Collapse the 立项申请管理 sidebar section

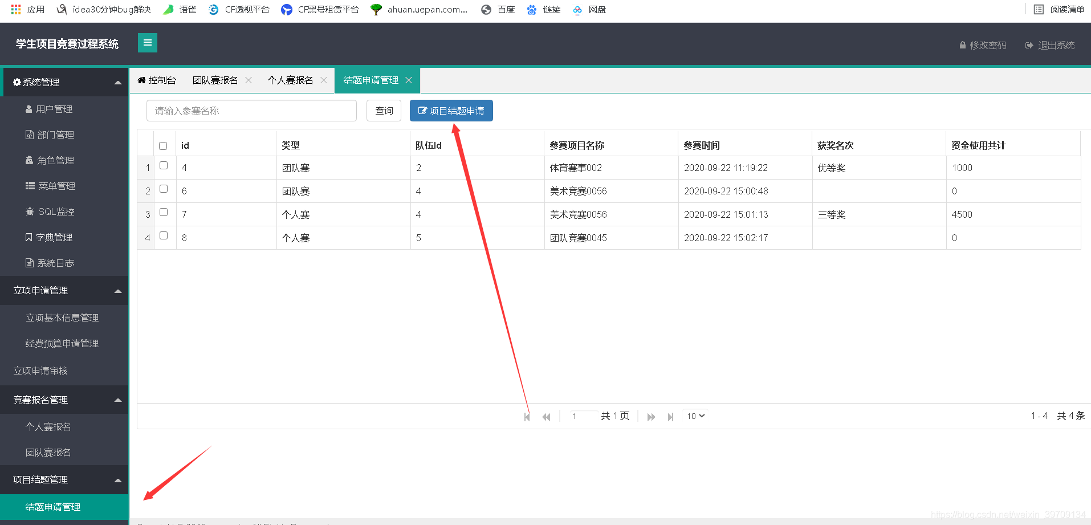pos(64,291)
